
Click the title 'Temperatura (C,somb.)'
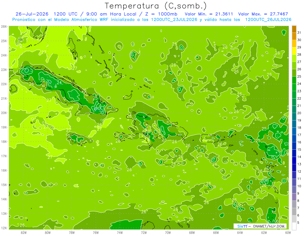pyautogui.click(x=156, y=6)
